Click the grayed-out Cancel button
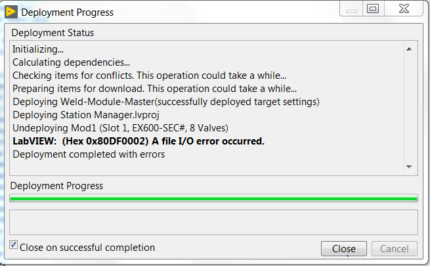The image size is (430, 266). coord(395,249)
